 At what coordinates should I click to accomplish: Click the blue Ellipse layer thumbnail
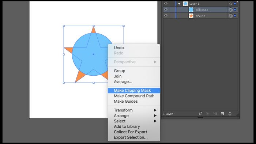click(191, 10)
